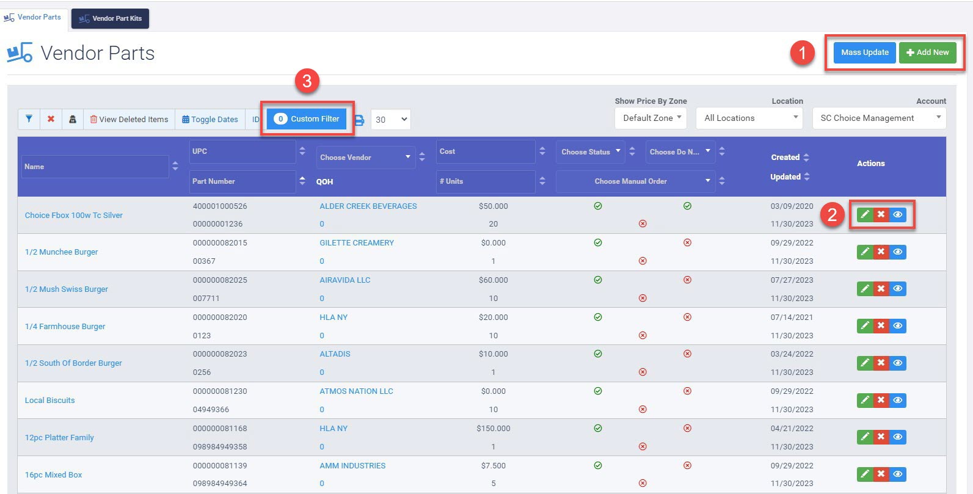This screenshot has height=494, width=973.
Task: Click the print icon beside Custom Filter
Action: [360, 120]
